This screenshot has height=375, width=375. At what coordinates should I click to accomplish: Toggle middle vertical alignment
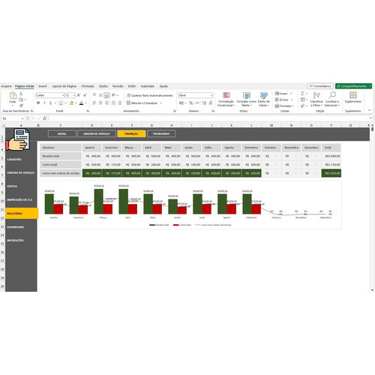tap(100, 95)
